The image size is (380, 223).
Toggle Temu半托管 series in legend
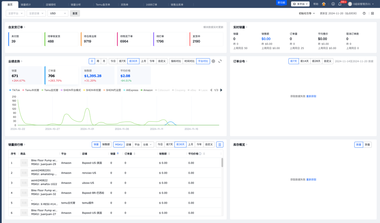click(31, 90)
